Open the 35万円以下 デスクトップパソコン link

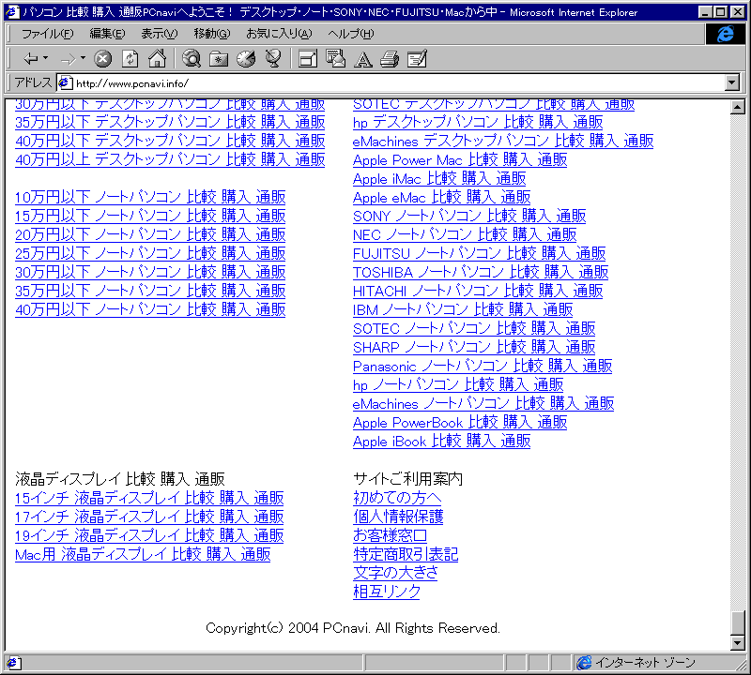(x=170, y=122)
